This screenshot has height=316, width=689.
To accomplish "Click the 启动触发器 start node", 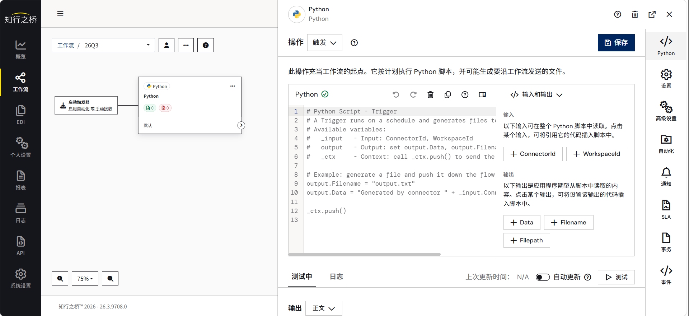I will click(86, 105).
